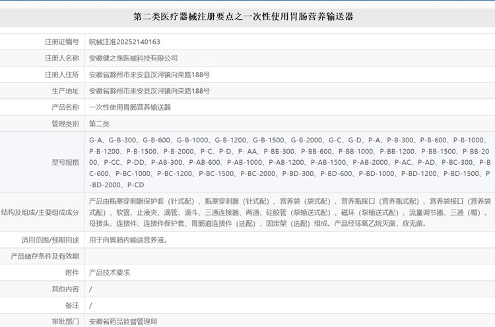The height and width of the screenshot is (327, 495).
Task: Click the 产品储存条件及有效期 label
Action: pyautogui.click(x=45, y=256)
